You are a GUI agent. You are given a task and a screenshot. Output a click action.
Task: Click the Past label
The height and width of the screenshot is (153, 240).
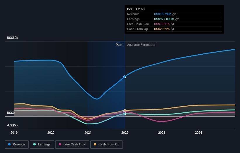tap(119, 45)
